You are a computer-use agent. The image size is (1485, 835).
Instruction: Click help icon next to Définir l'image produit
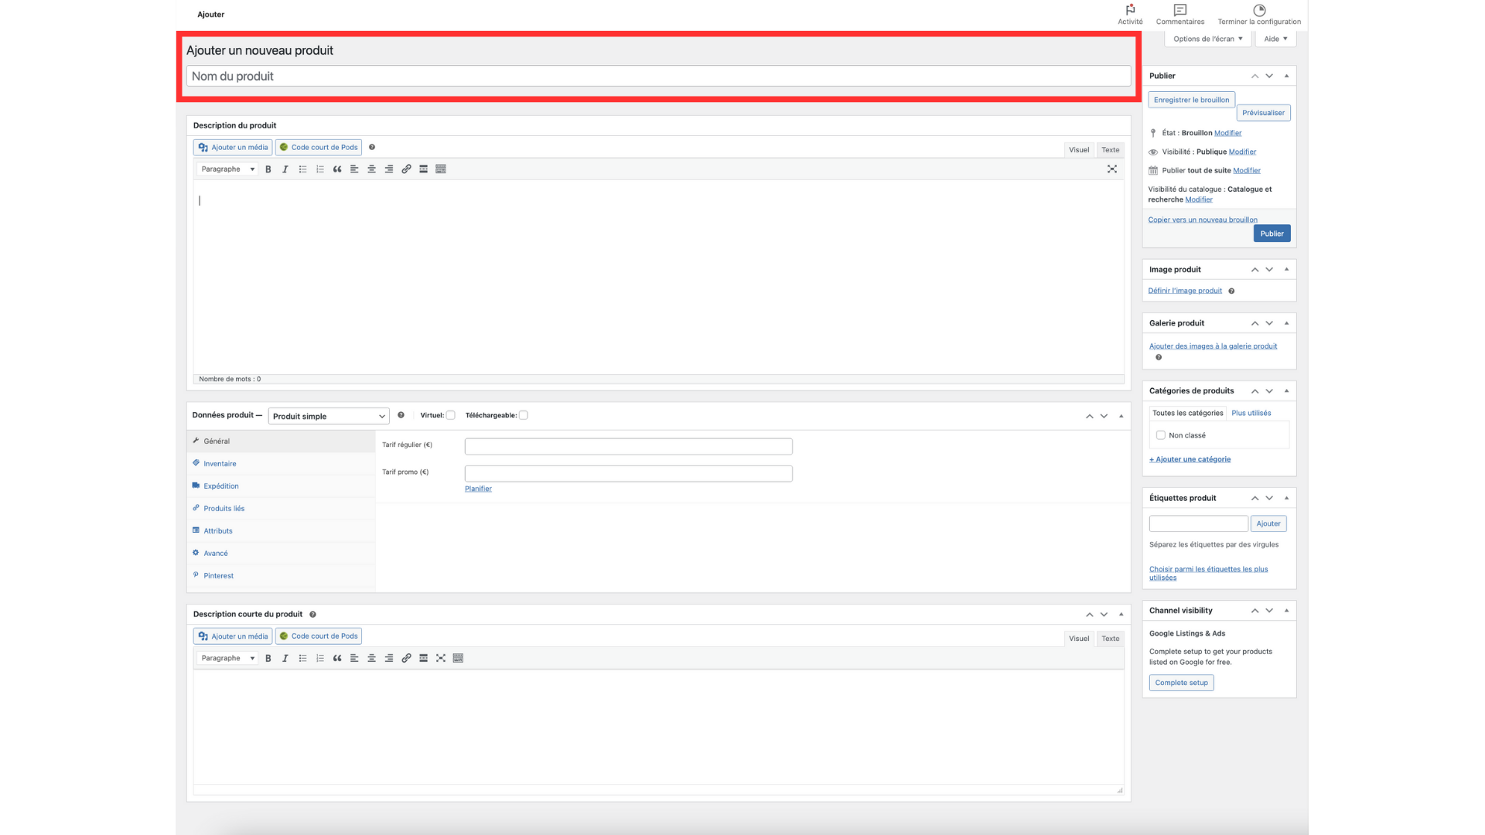[x=1231, y=291]
